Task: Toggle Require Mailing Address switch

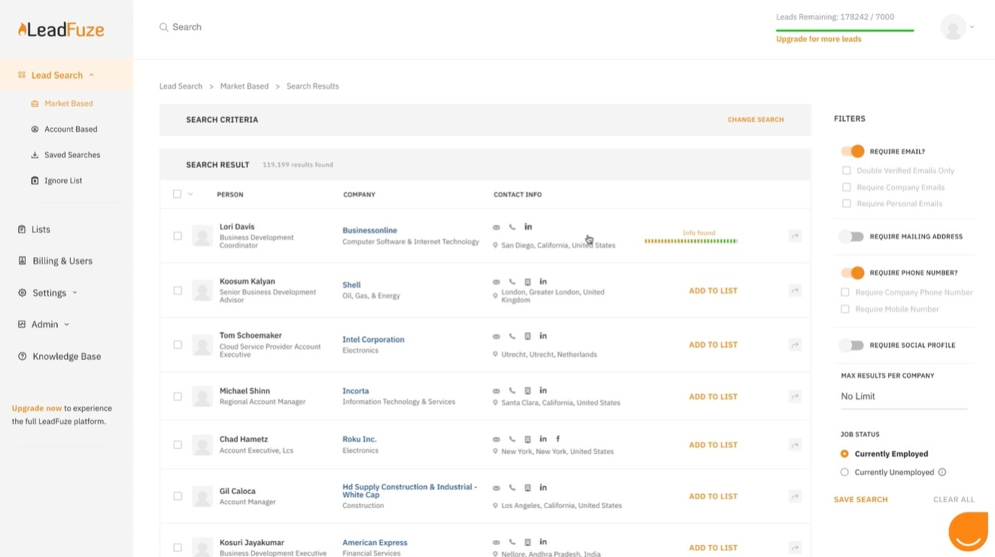Action: coord(852,236)
